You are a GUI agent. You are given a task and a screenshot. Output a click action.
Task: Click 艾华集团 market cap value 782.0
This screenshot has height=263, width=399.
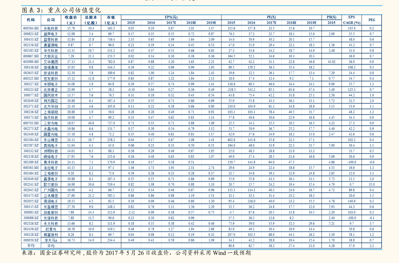(111, 62)
